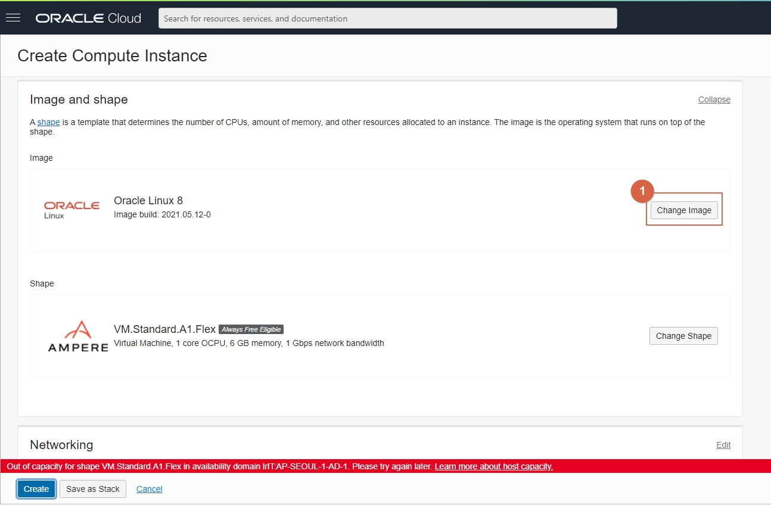Cancel the instance creation
This screenshot has height=505, width=771.
tap(150, 489)
